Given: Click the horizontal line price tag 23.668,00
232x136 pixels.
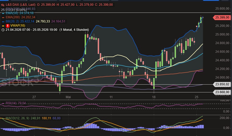Looking at the screenshot, I should point(222,92).
